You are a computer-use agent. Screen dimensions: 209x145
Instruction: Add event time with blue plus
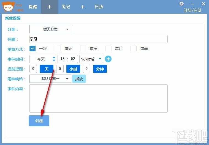108,59
